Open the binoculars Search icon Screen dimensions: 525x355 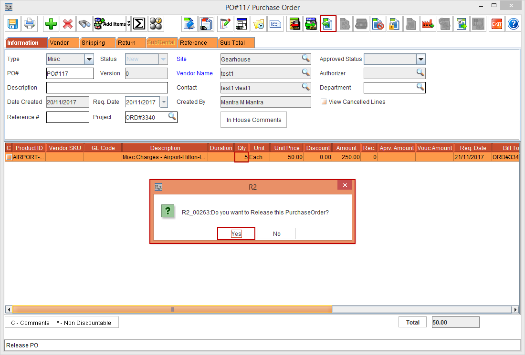pos(84,23)
